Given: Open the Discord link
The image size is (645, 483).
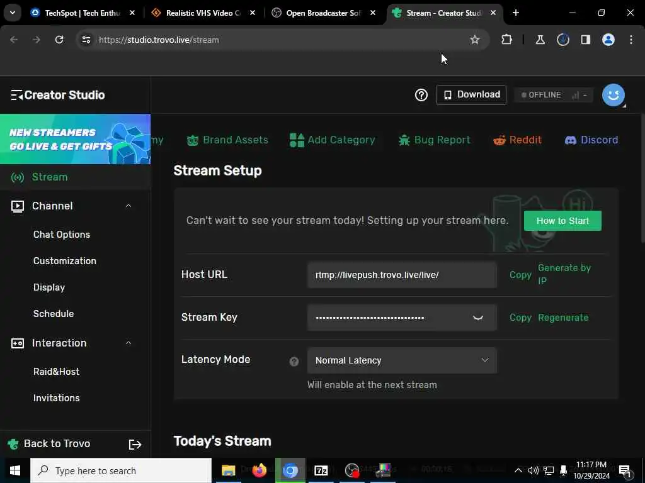Looking at the screenshot, I should (591, 140).
